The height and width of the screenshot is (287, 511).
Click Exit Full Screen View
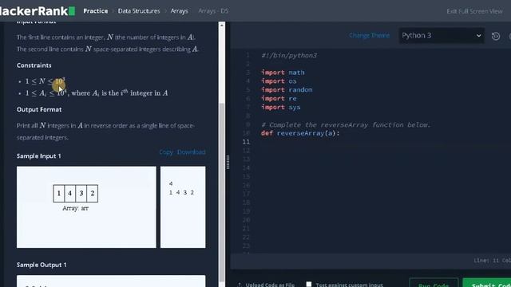474,11
